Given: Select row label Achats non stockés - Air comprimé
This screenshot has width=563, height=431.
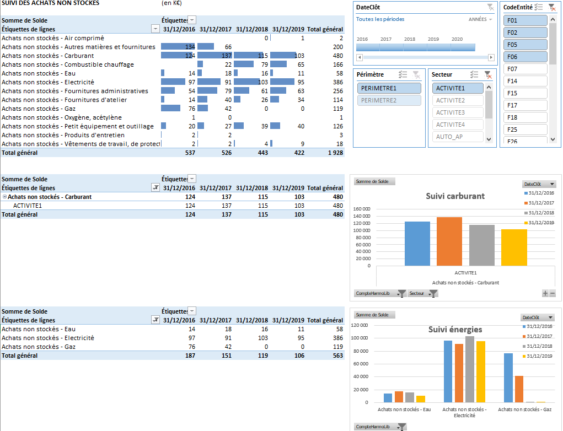Looking at the screenshot, I should click(x=53, y=38).
